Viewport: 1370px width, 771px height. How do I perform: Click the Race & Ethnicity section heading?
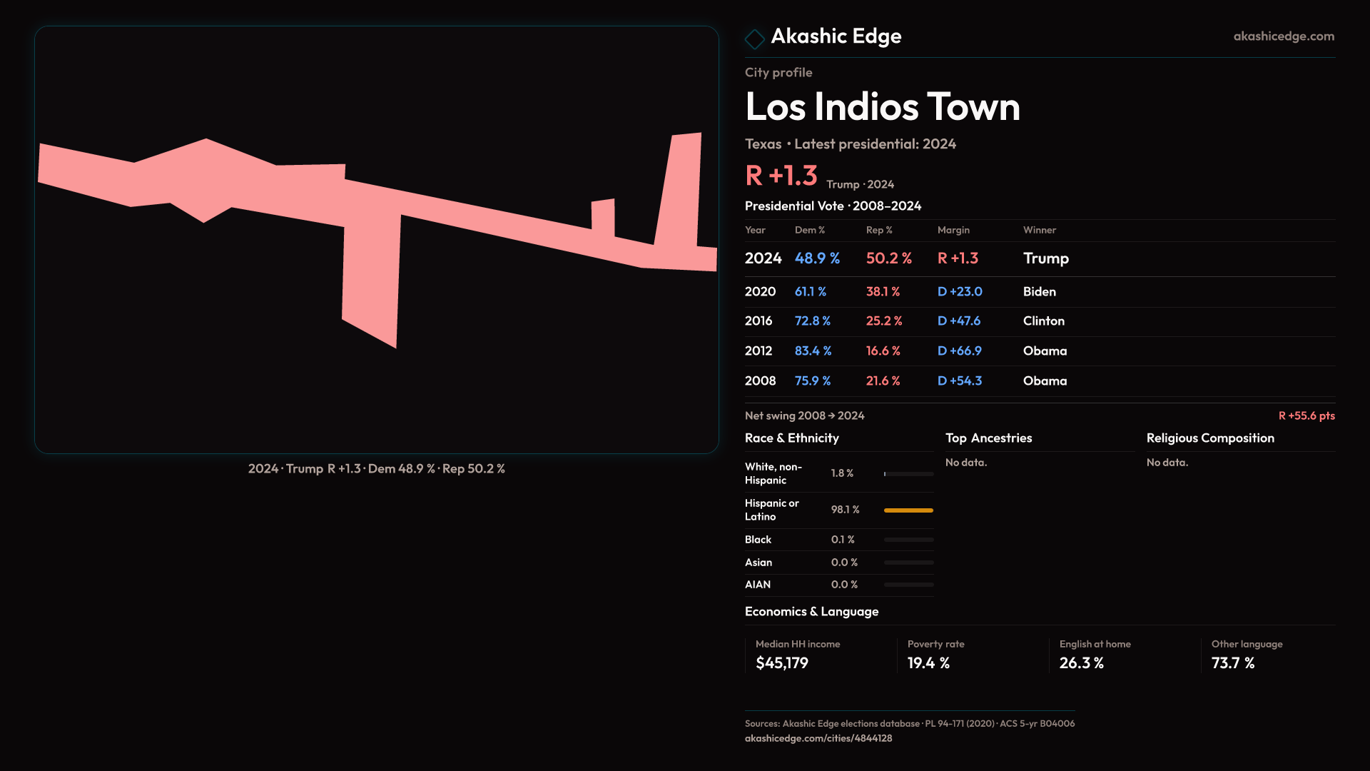791,438
